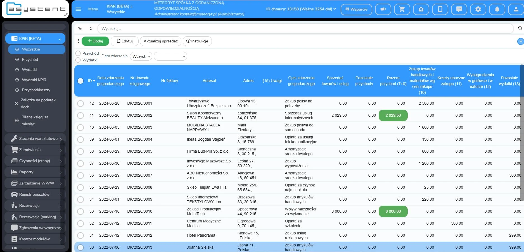Expand the ID chmury 13158 dropdown
Image resolution: width=524 pixels, height=252 pixels.
coord(301,9)
